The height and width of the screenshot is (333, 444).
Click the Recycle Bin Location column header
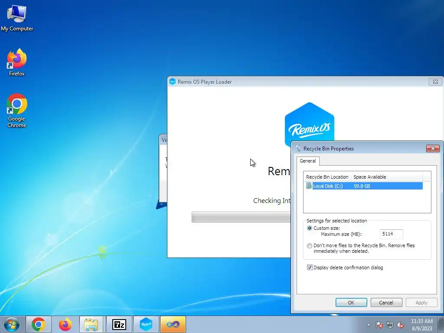pyautogui.click(x=327, y=177)
